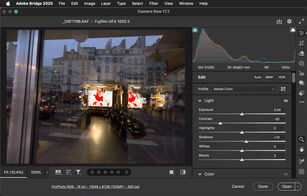The height and width of the screenshot is (196, 307).
Task: Open the filter funnel icon
Action: pyautogui.click(x=79, y=172)
